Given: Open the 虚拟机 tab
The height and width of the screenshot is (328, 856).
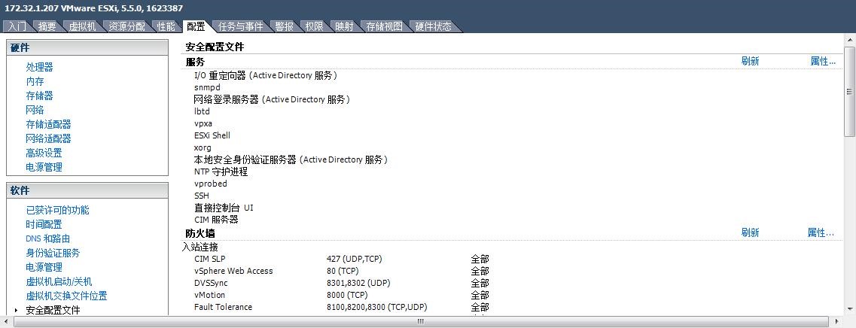Looking at the screenshot, I should (x=82, y=26).
